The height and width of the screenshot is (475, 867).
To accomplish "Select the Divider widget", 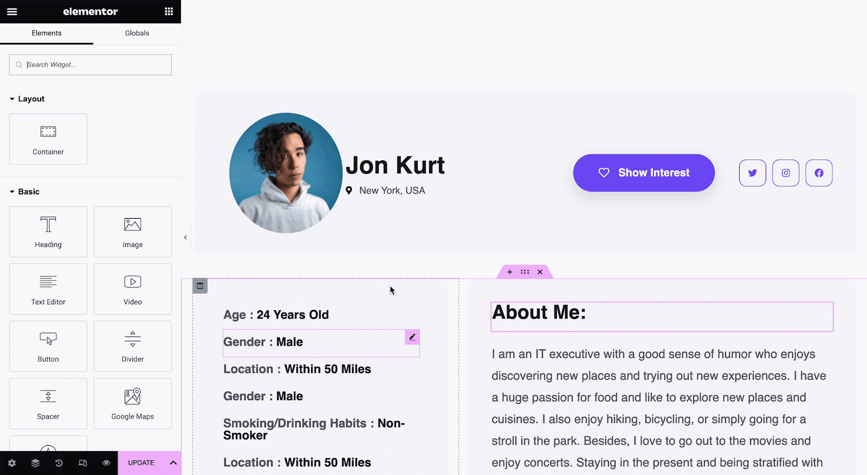I will tap(133, 346).
